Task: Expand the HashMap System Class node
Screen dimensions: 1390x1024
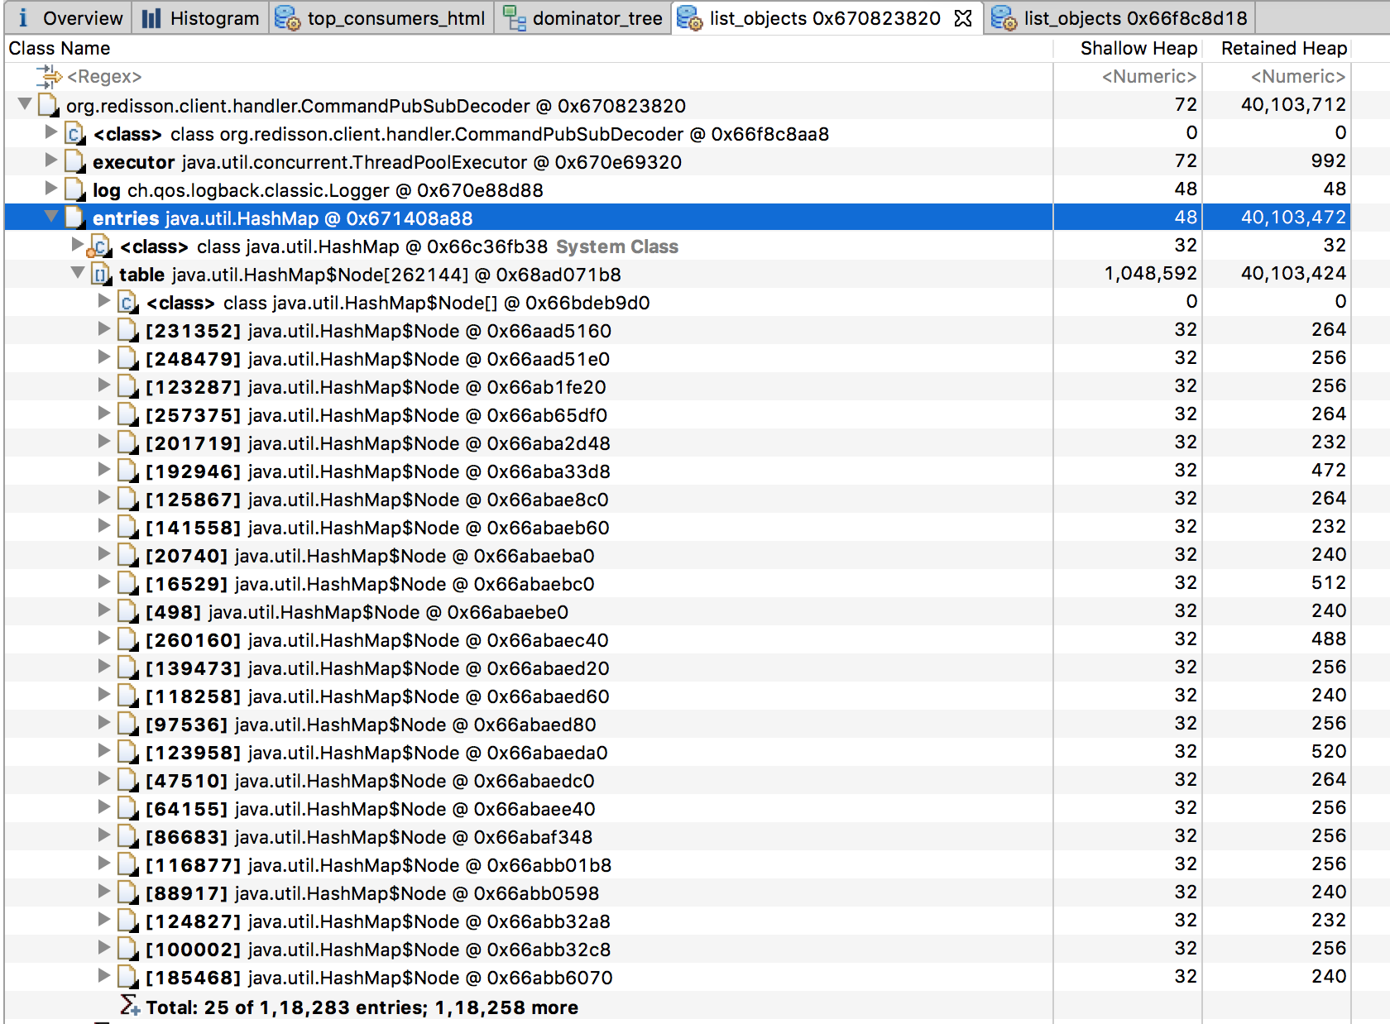Action: pyautogui.click(x=76, y=246)
